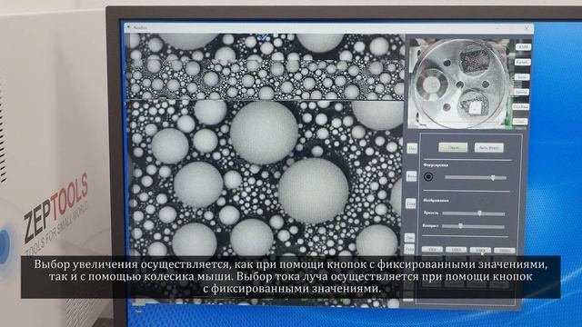
Task: Adjust the focus slider handle
Action: [x=493, y=178]
